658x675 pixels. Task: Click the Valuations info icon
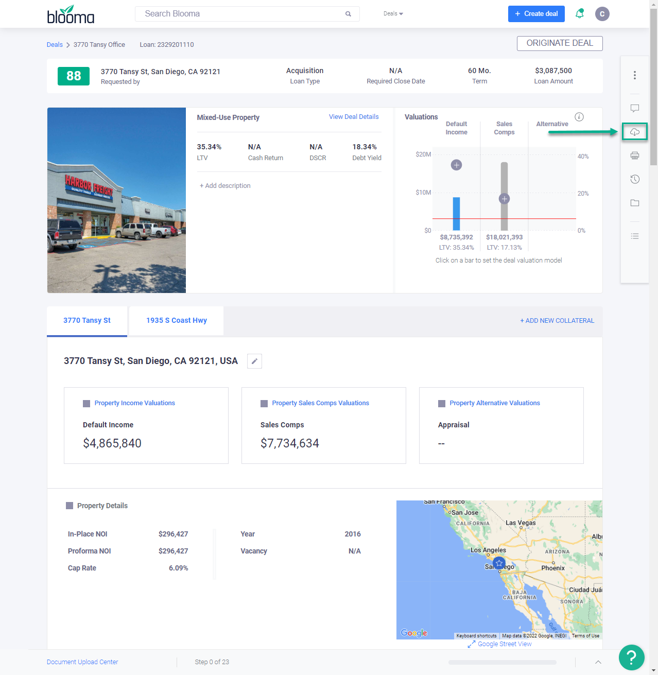pyautogui.click(x=579, y=117)
